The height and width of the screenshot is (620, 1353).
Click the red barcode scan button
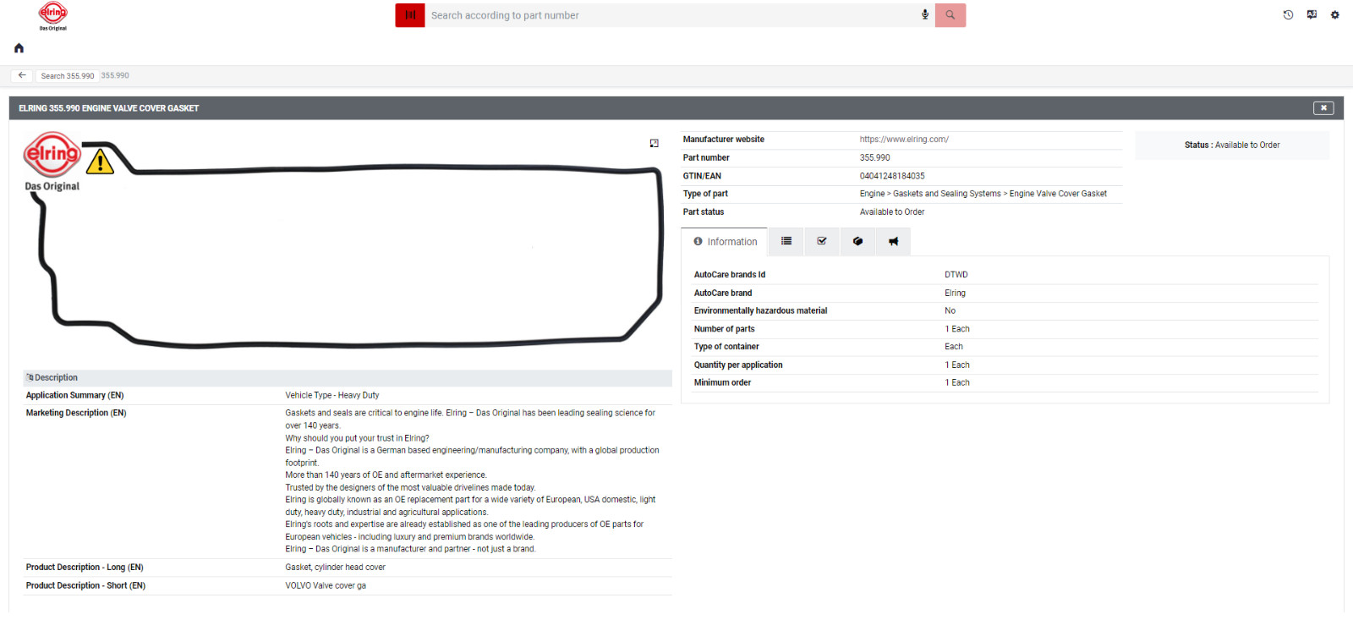(410, 15)
